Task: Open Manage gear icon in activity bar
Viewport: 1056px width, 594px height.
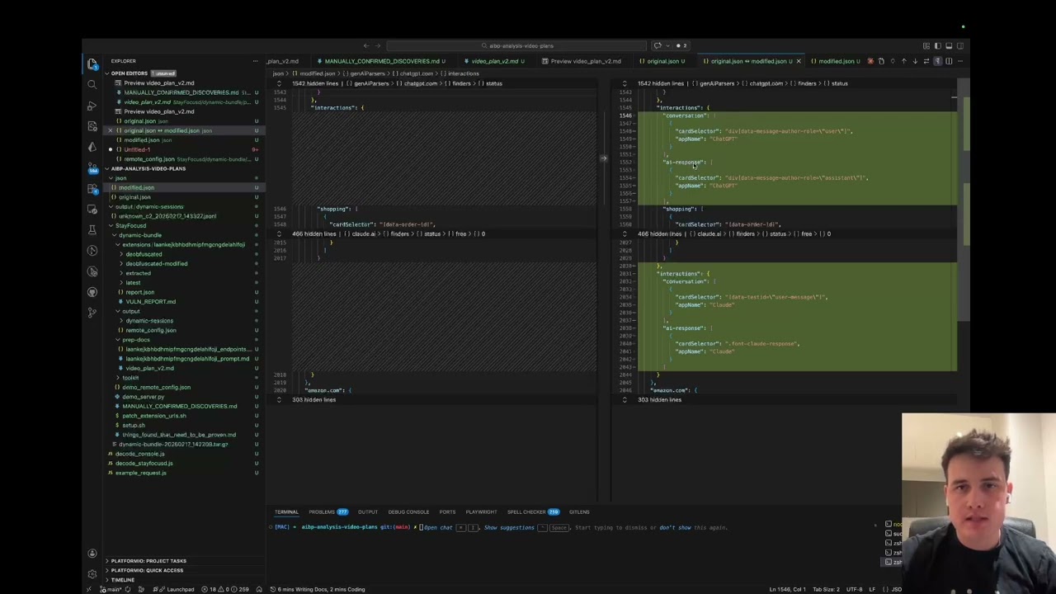Action: click(92, 573)
